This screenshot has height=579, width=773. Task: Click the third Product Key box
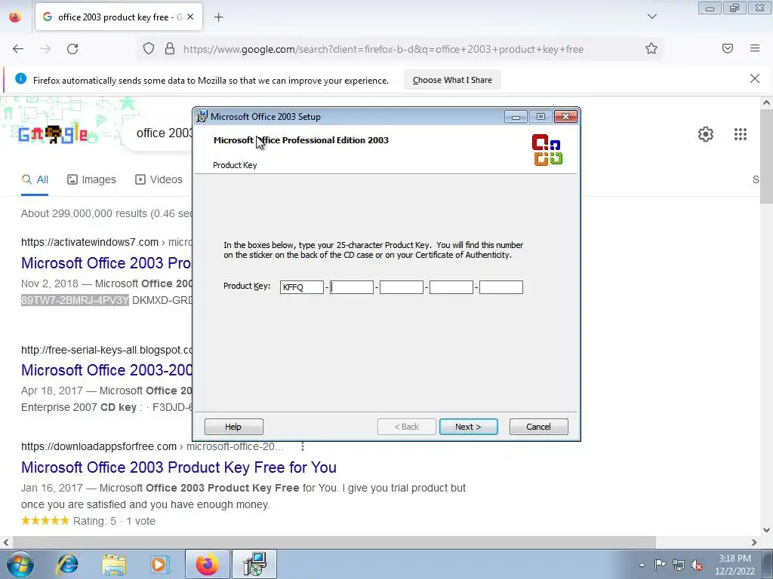pyautogui.click(x=402, y=287)
